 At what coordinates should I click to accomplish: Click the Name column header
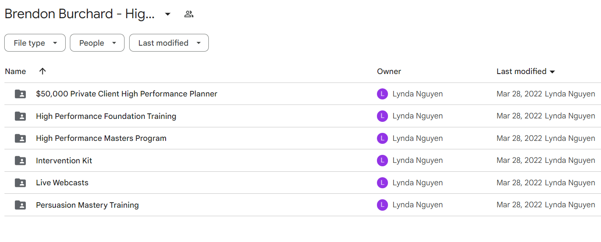pos(15,71)
